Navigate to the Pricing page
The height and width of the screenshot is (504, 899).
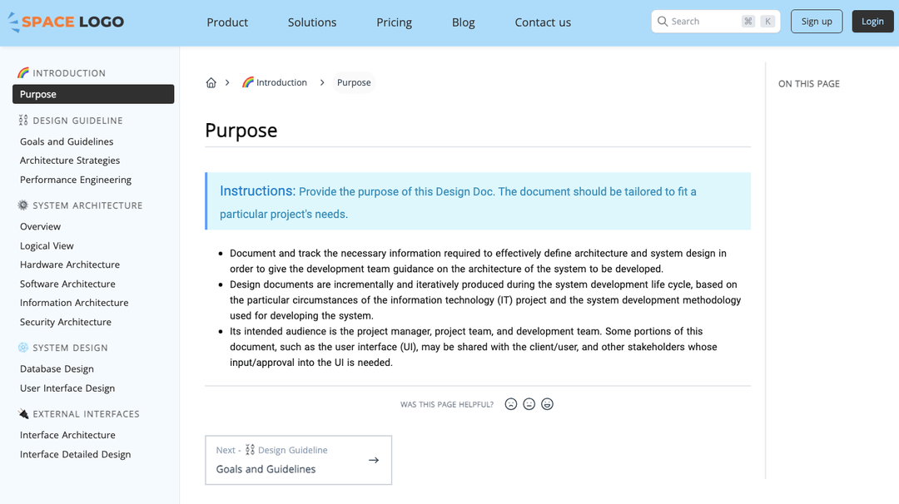[x=394, y=22]
